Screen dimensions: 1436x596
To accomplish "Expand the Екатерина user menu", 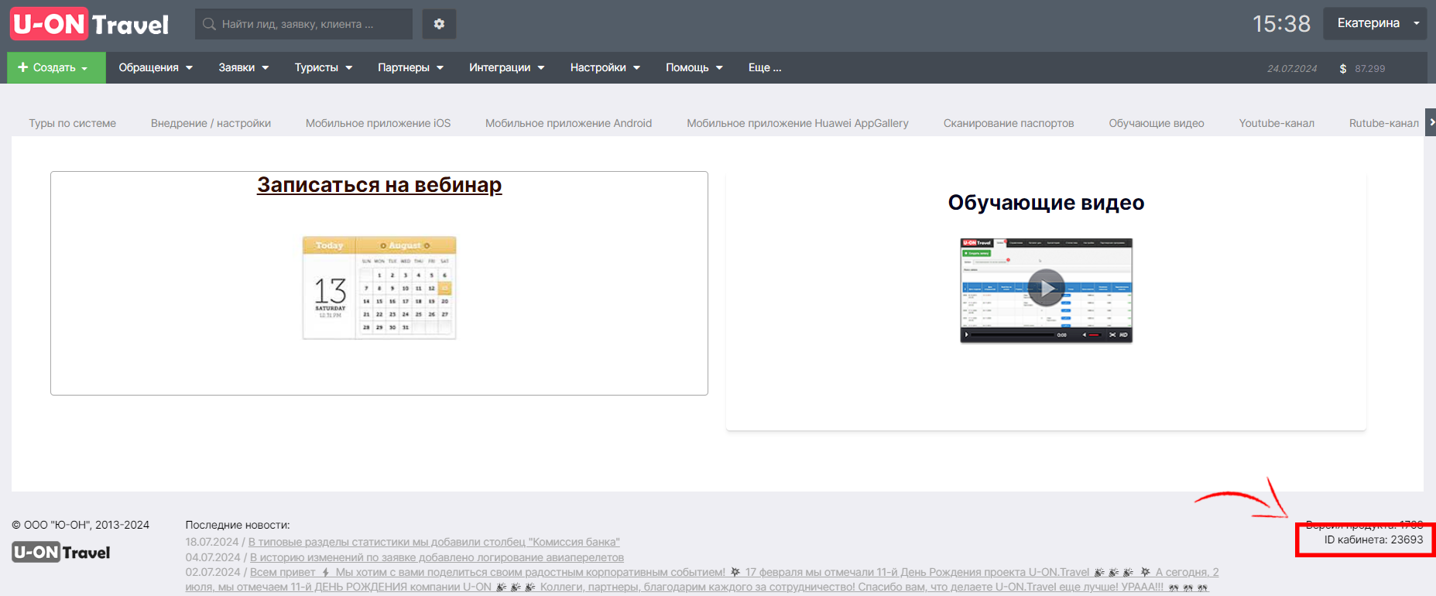I will click(1375, 23).
